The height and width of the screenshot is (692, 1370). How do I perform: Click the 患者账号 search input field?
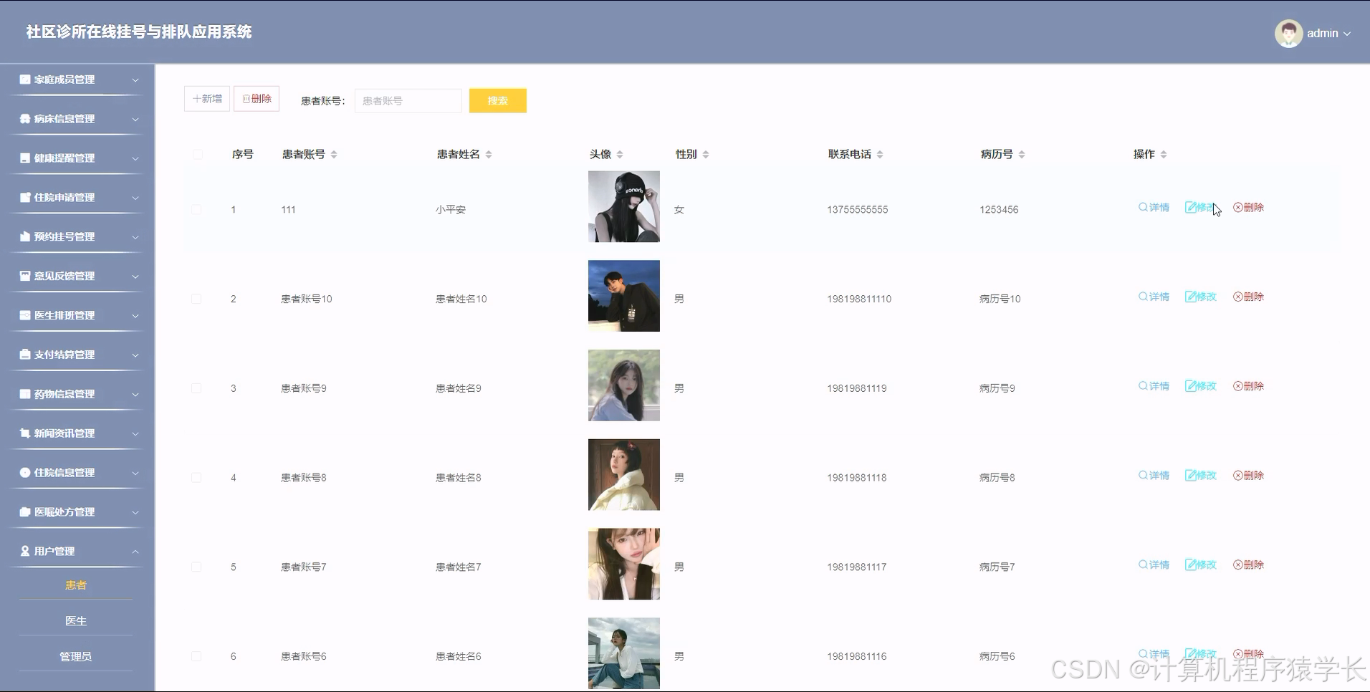(x=408, y=100)
